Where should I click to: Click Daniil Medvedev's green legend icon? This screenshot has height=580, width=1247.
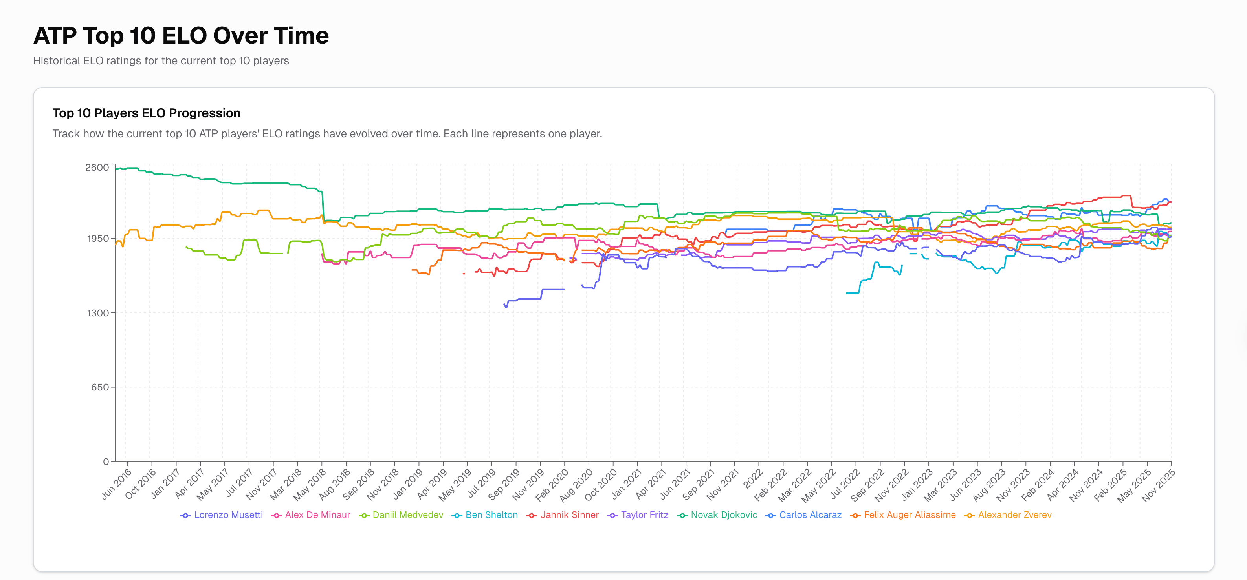(x=364, y=516)
